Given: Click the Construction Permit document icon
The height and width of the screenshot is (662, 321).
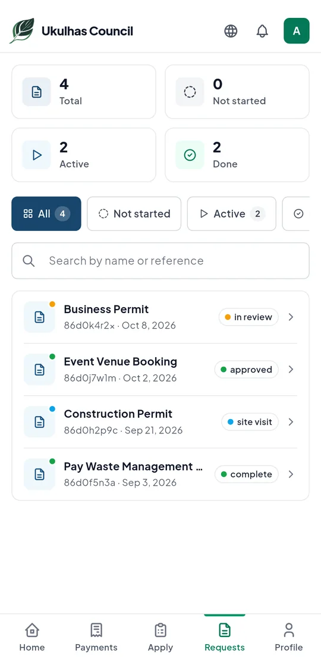Looking at the screenshot, I should [39, 421].
